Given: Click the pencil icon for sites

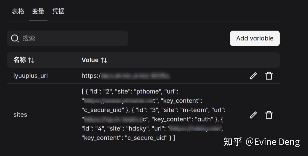Looking at the screenshot, I should (x=253, y=115).
